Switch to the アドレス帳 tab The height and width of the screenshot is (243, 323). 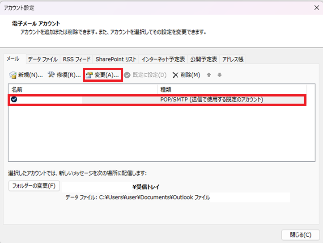click(233, 59)
